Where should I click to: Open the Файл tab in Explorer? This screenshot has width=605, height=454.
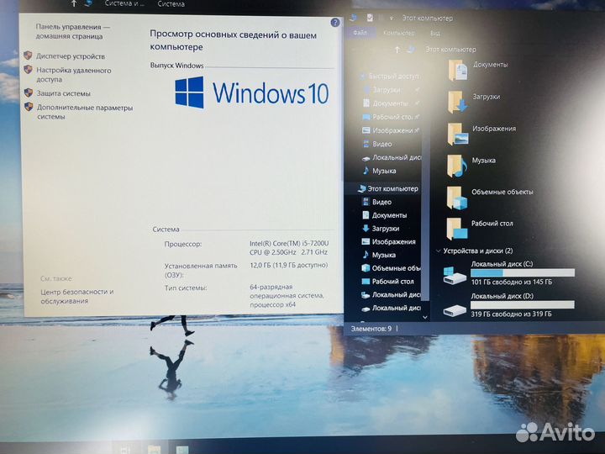360,33
